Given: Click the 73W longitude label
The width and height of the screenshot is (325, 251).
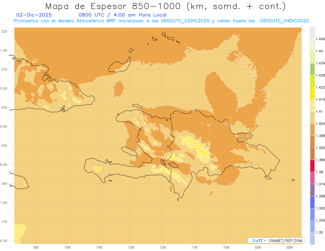Looking at the screenshot, I should click(x=131, y=247).
